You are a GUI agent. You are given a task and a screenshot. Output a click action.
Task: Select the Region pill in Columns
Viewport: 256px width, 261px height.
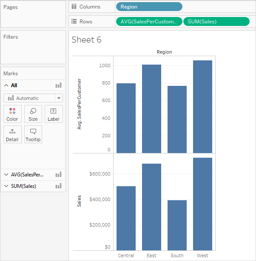[149, 7]
